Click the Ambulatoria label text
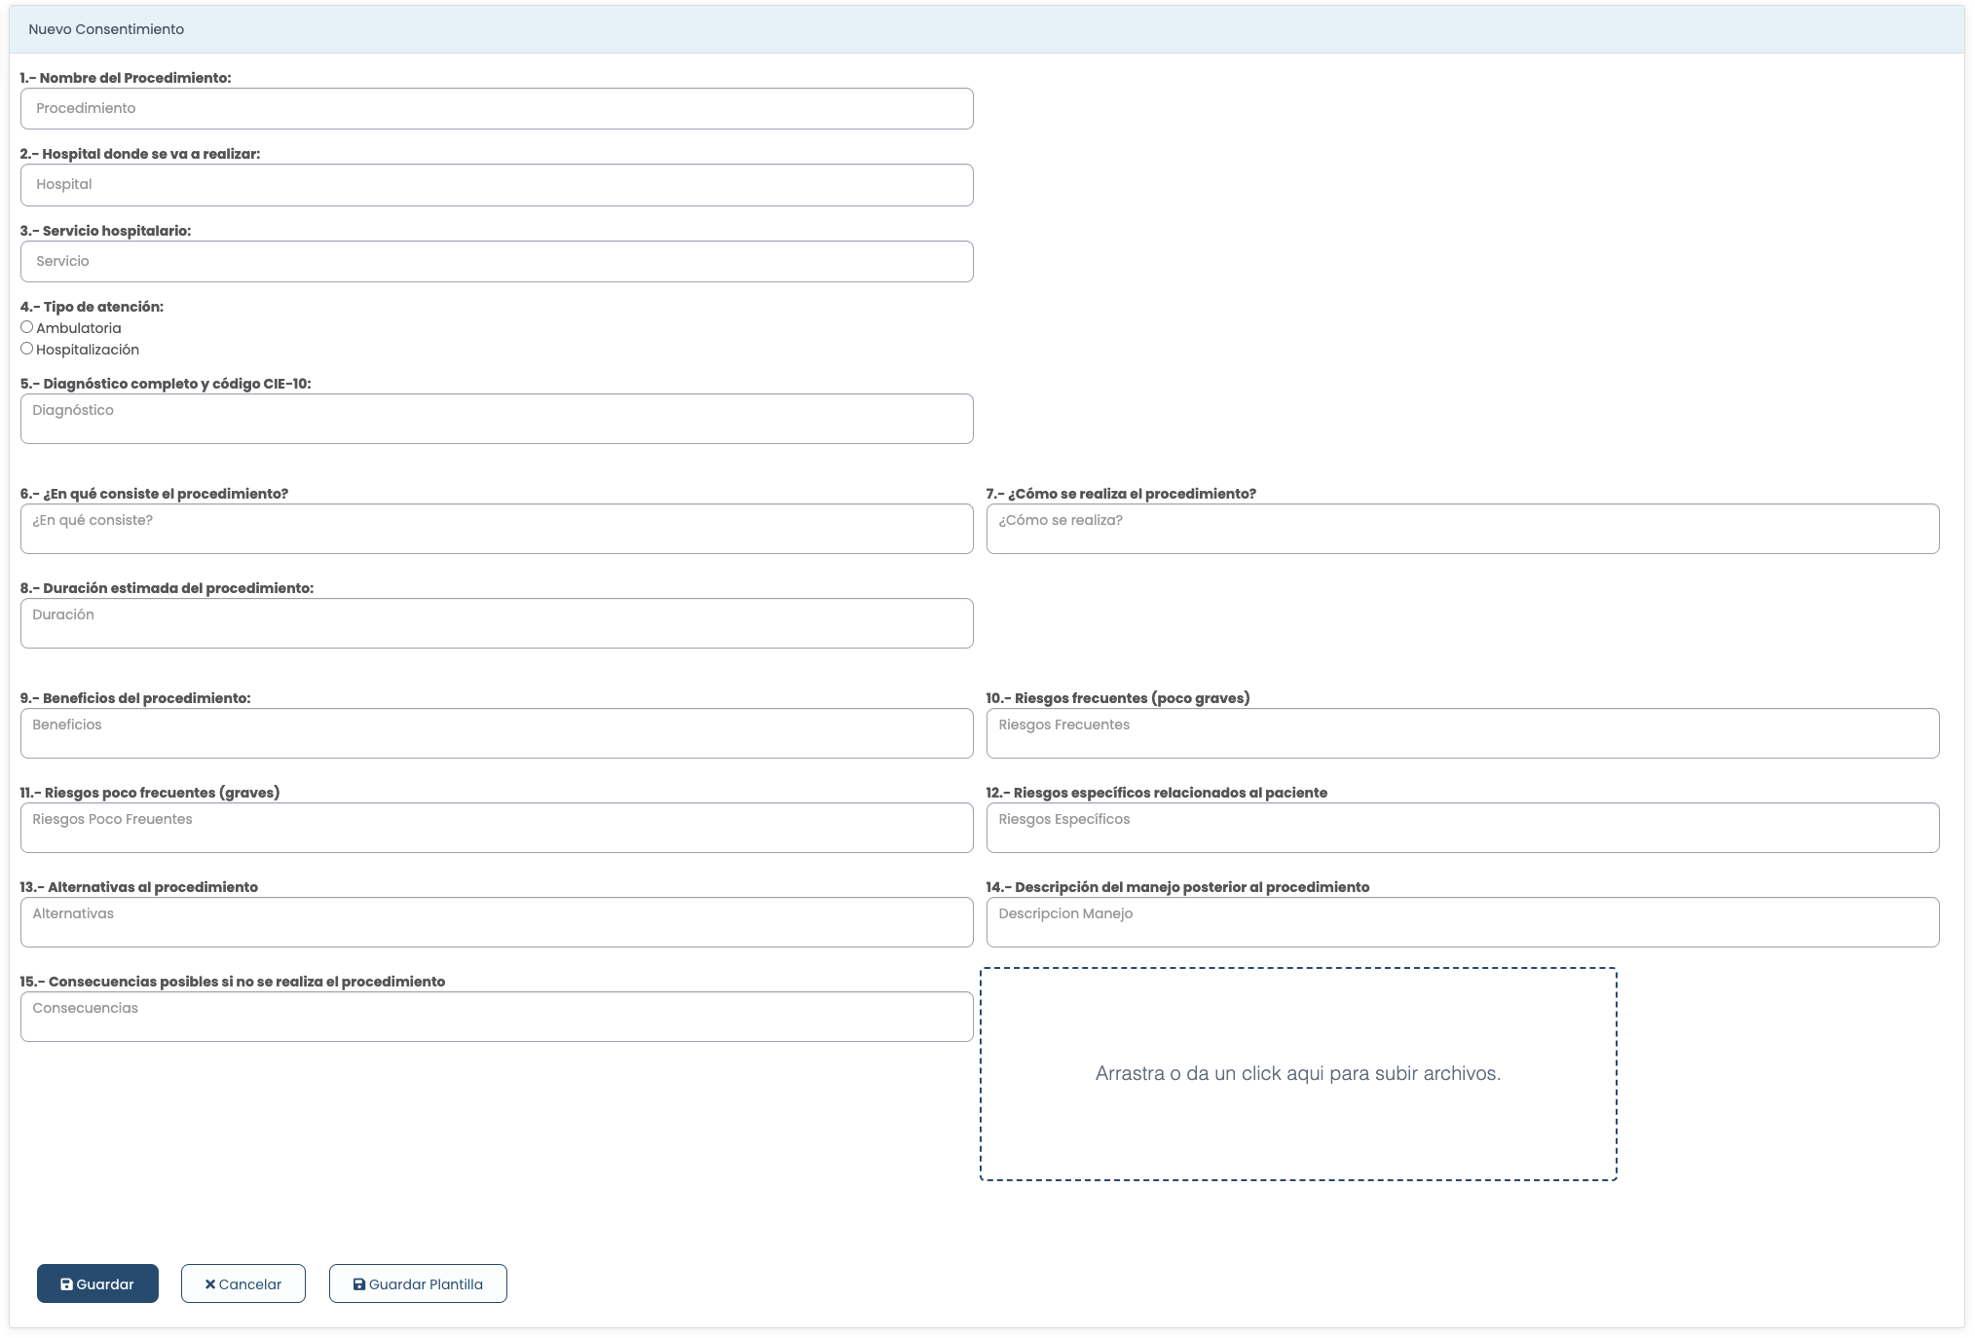Image resolution: width=1975 pixels, height=1338 pixels. coord(79,328)
